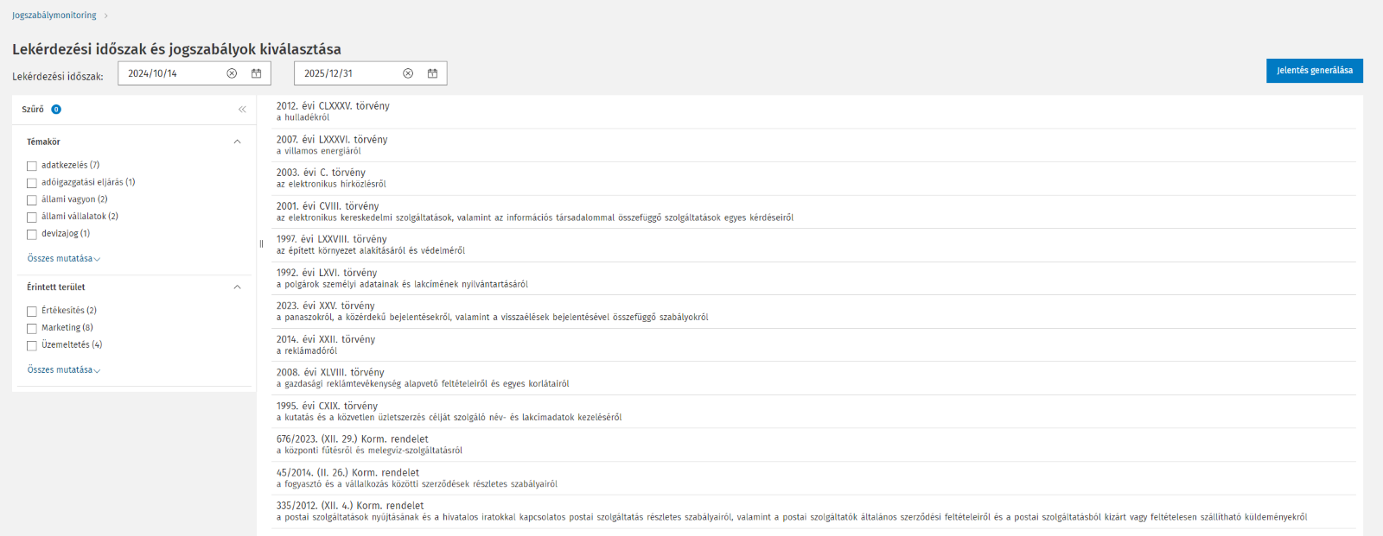1383x536 pixels.
Task: Open calendar picker for end date
Action: 432,73
